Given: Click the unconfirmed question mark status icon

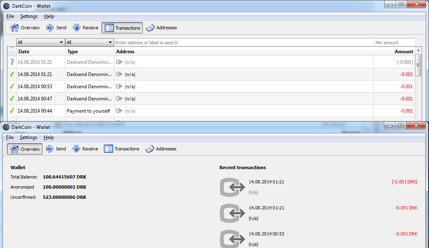Looking at the screenshot, I should coord(12,62).
